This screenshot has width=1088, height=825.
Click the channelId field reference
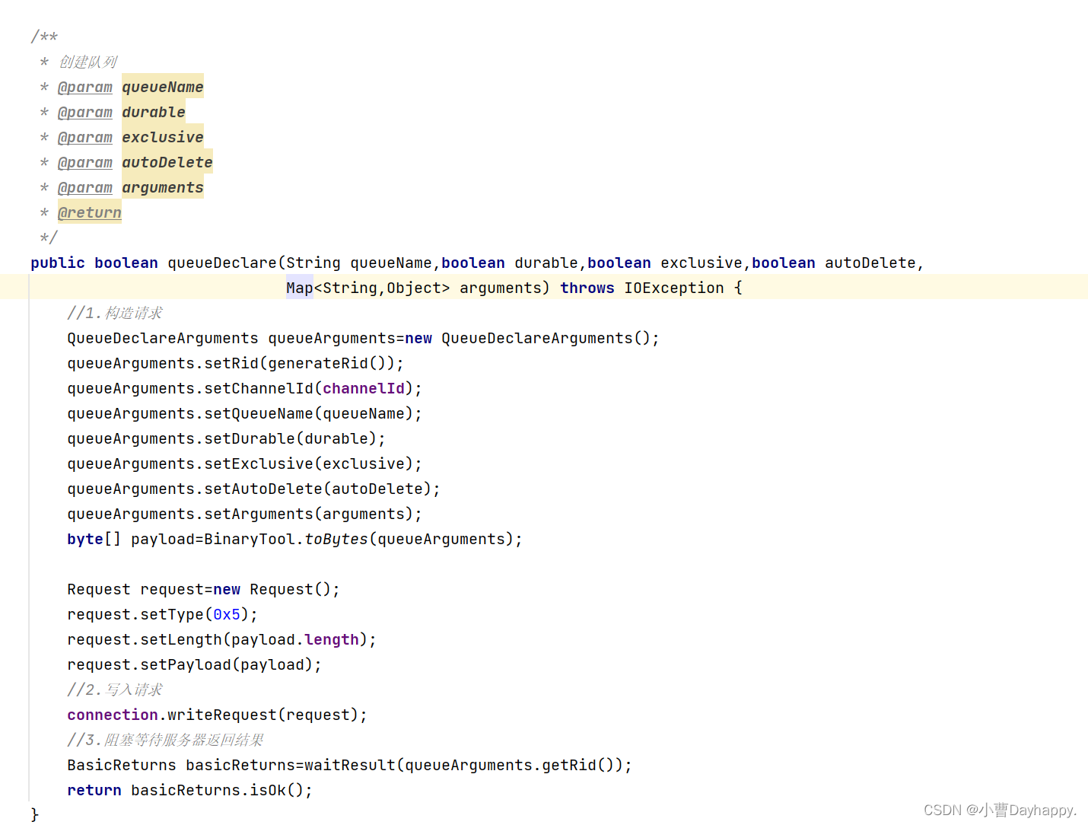point(364,388)
